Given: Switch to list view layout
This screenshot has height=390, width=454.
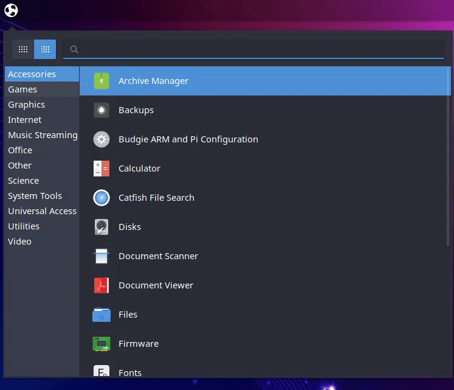Looking at the screenshot, I should [45, 49].
